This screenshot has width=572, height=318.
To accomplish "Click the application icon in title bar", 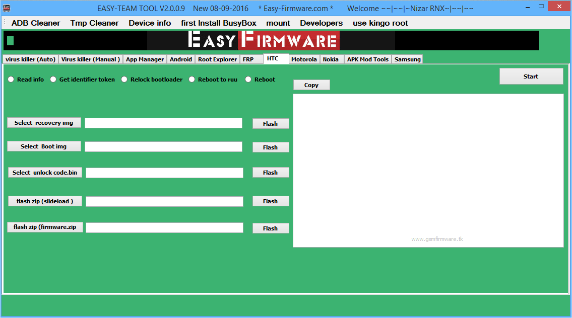I will [7, 8].
